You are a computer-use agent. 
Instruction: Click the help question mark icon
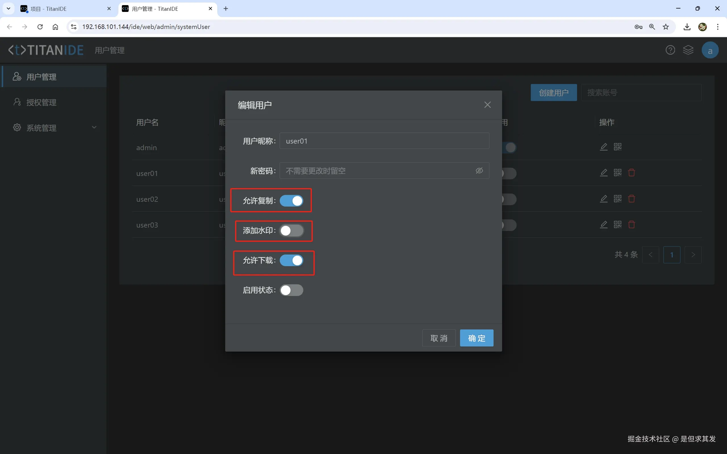pyautogui.click(x=670, y=50)
